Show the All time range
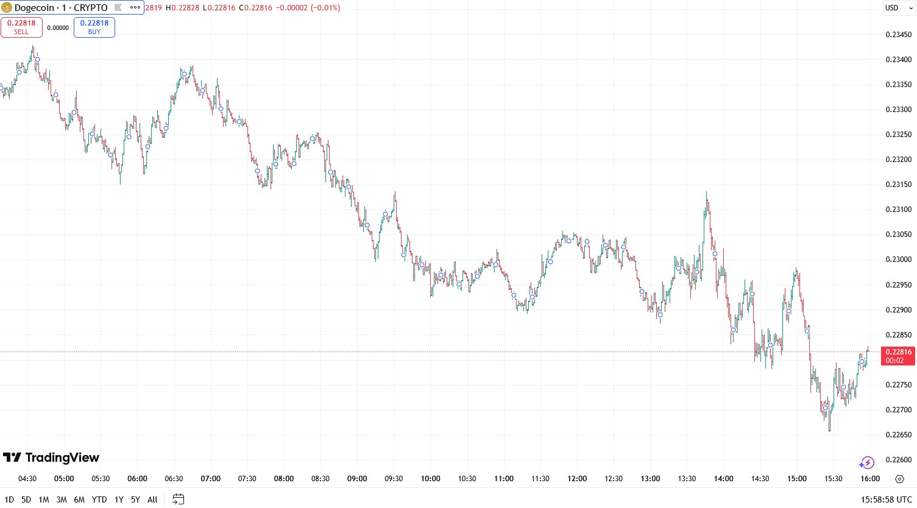This screenshot has width=917, height=508. [x=152, y=499]
